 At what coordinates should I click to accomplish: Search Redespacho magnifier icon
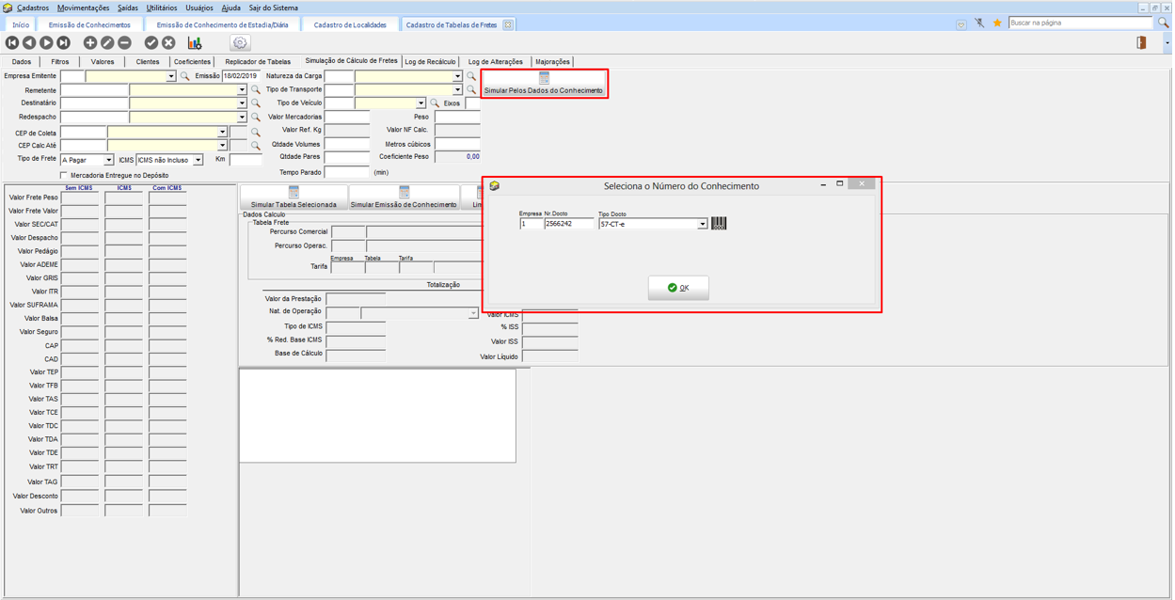(x=255, y=118)
